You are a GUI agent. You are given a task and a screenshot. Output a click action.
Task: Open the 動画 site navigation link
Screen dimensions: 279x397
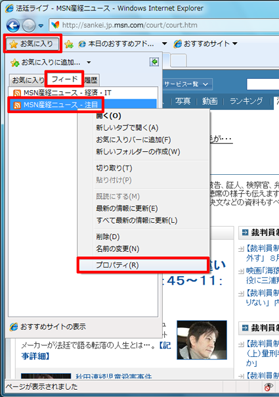click(x=209, y=101)
